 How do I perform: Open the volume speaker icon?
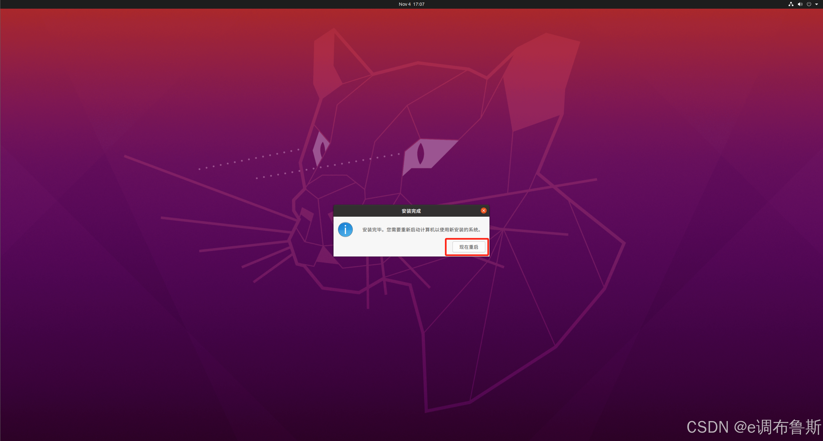coord(800,4)
